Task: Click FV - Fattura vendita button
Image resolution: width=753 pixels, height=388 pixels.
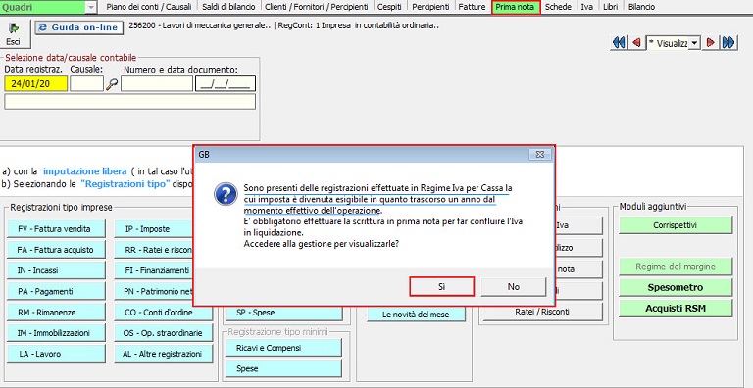Action: (56, 229)
